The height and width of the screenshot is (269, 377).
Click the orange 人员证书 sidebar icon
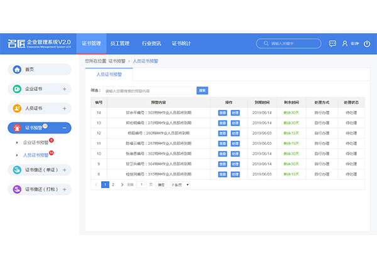point(17,108)
